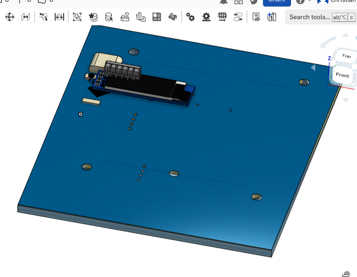
Task: Click the Replicate tool with linked squares
Action: point(141,17)
